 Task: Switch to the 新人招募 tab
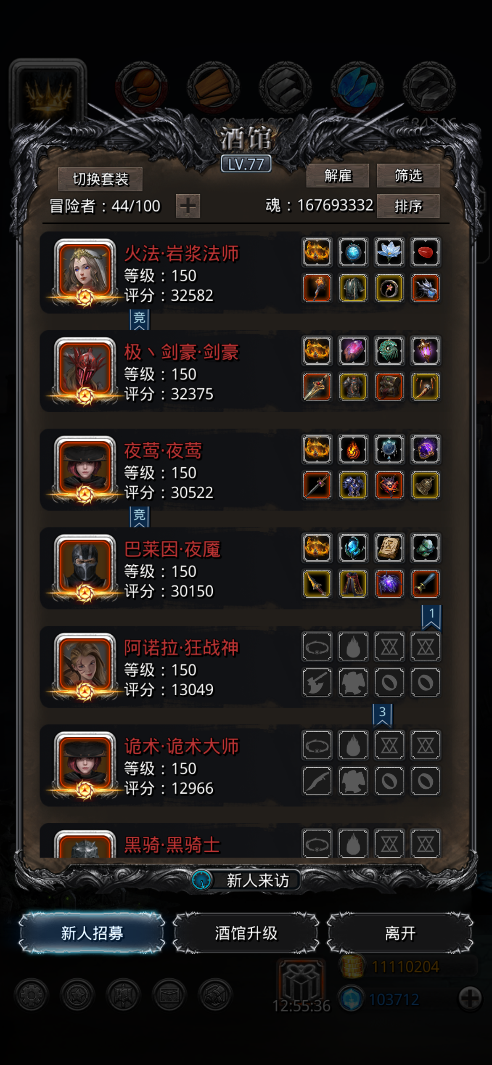tap(92, 933)
